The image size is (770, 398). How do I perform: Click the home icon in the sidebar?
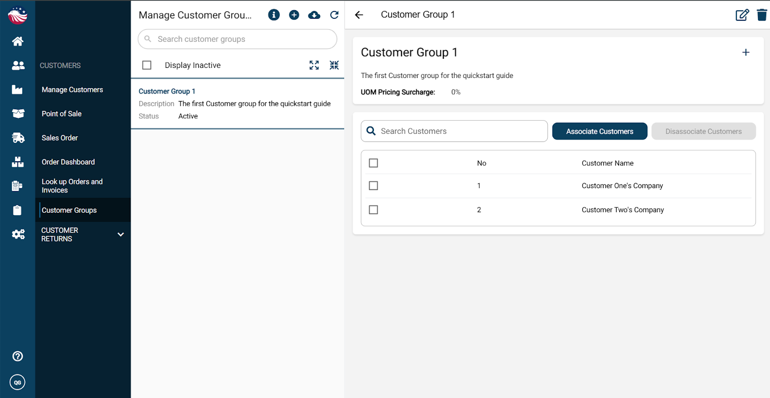point(18,41)
